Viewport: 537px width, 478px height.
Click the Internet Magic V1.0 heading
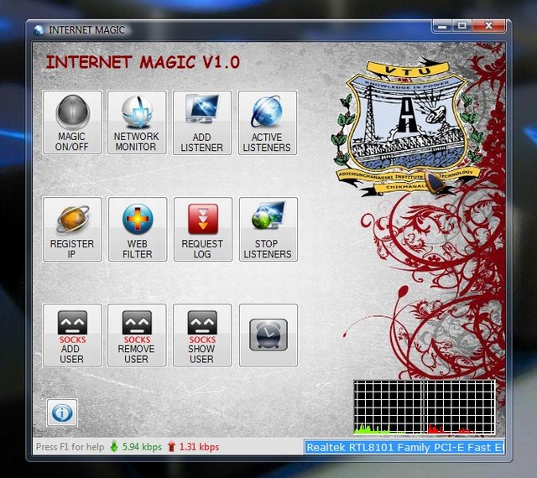click(143, 62)
